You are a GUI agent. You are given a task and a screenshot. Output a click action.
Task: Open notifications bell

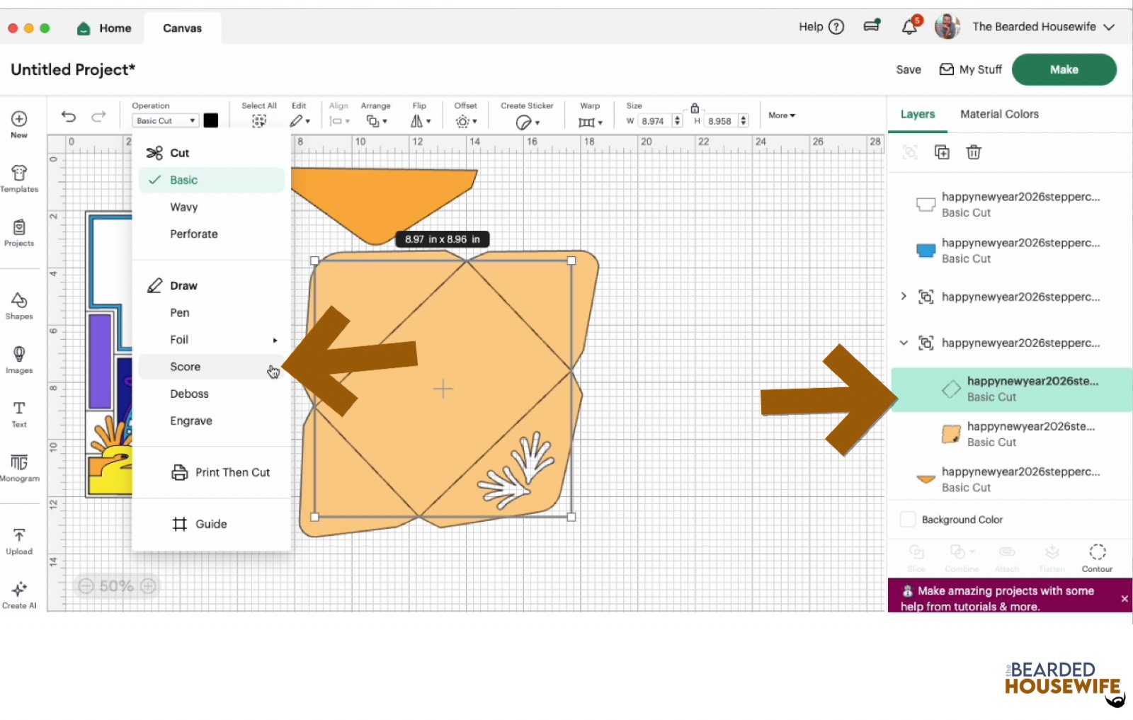pos(910,27)
